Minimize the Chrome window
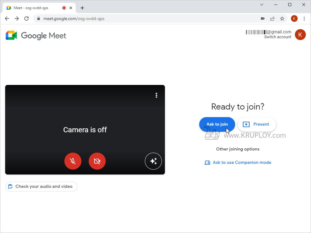The image size is (311, 233). click(276, 5)
